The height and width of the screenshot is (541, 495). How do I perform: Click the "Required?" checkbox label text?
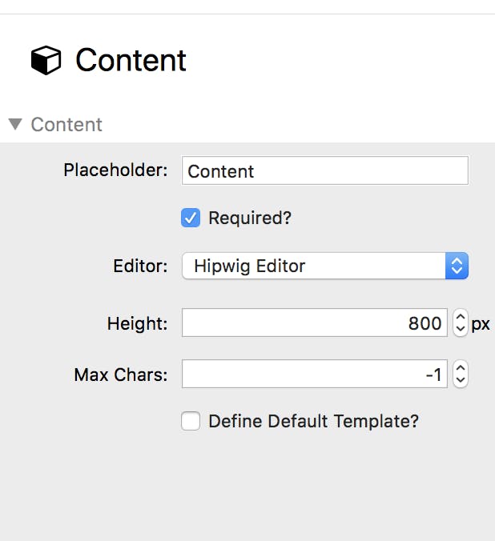click(x=249, y=218)
